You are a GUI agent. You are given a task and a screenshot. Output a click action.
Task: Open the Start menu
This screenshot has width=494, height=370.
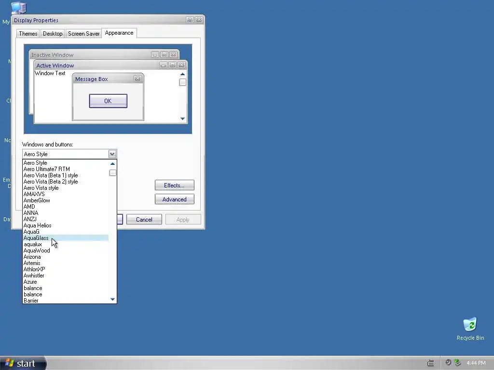pos(23,363)
